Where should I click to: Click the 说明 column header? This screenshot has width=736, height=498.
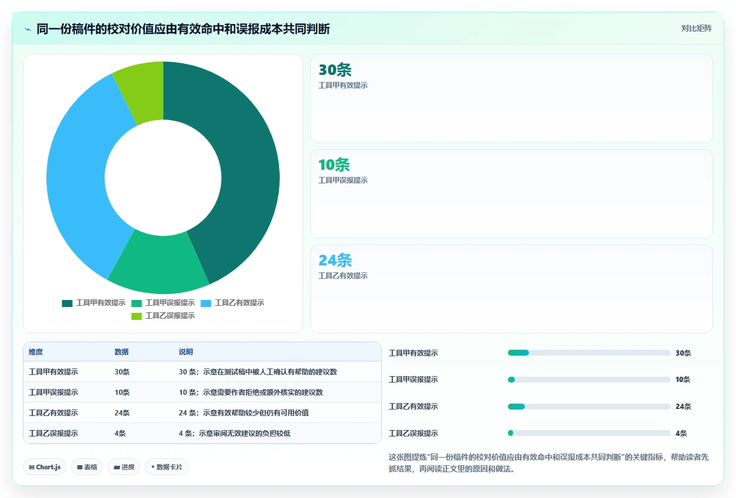[x=186, y=352]
